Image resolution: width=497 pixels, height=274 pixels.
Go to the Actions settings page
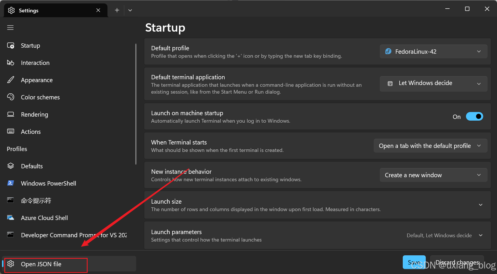tap(69, 132)
